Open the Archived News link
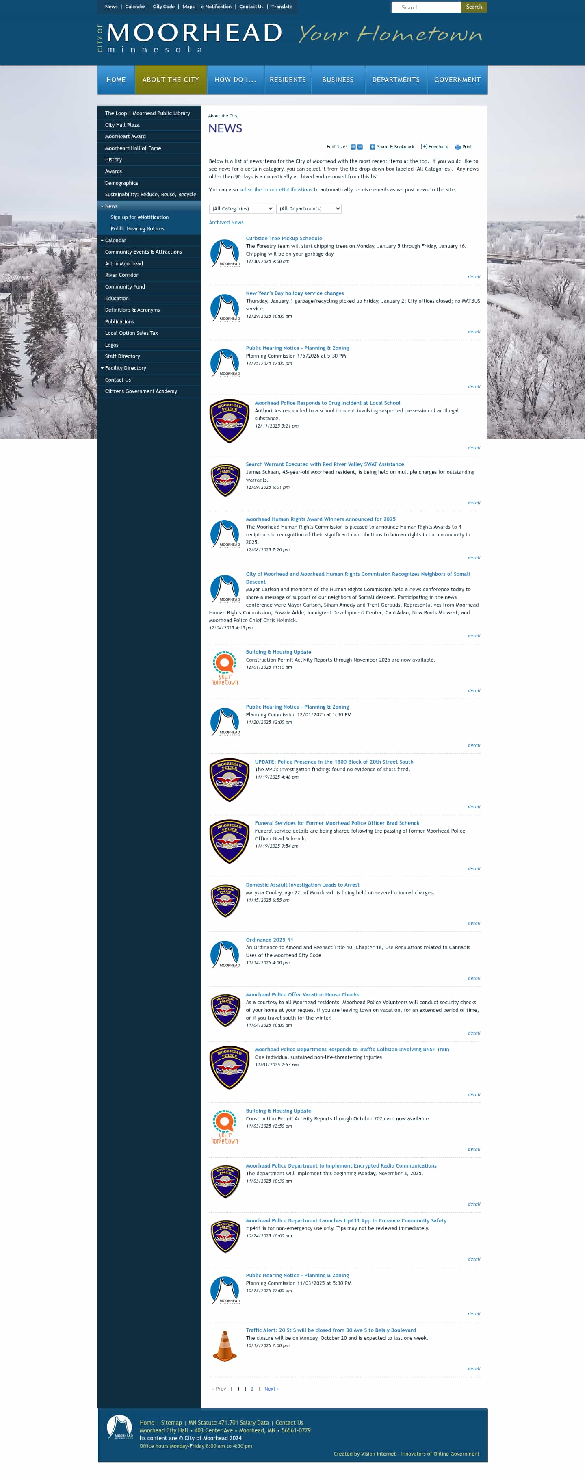 pos(226,222)
